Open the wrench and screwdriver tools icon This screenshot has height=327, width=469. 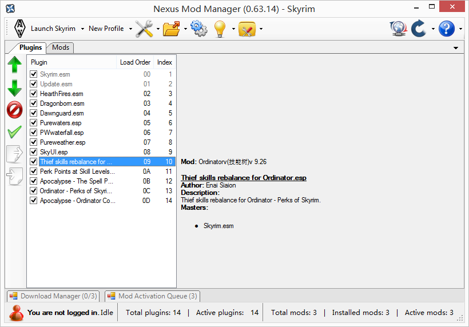point(144,29)
